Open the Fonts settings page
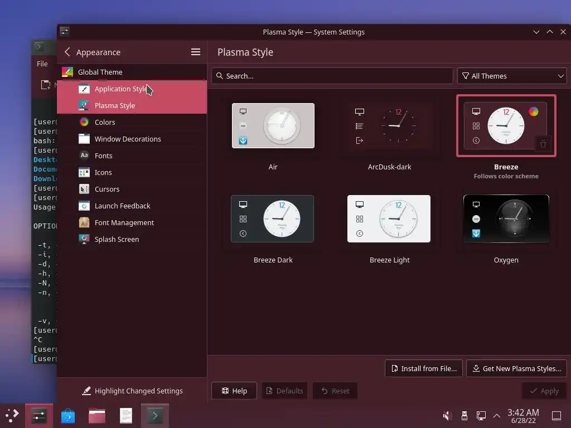 tap(132, 156)
